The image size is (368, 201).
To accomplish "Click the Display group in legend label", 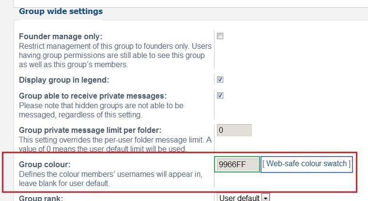I will tap(64, 80).
